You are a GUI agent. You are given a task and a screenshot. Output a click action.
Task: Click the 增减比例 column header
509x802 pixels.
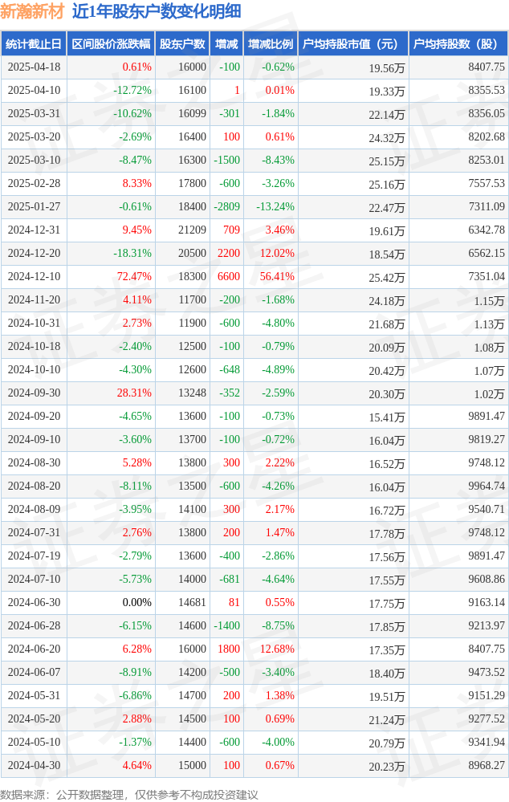271,44
